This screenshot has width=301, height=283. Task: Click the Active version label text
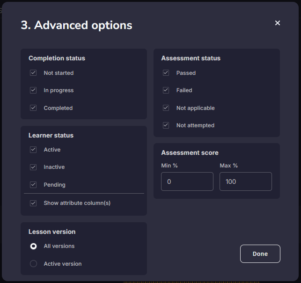pos(63,264)
